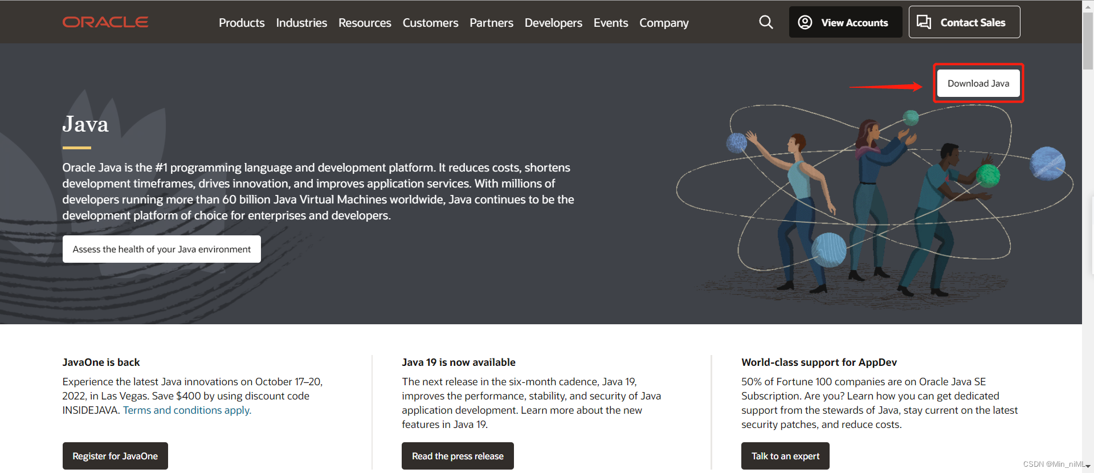Open Terms and conditions apply link
Image resolution: width=1094 pixels, height=473 pixels.
click(x=187, y=410)
